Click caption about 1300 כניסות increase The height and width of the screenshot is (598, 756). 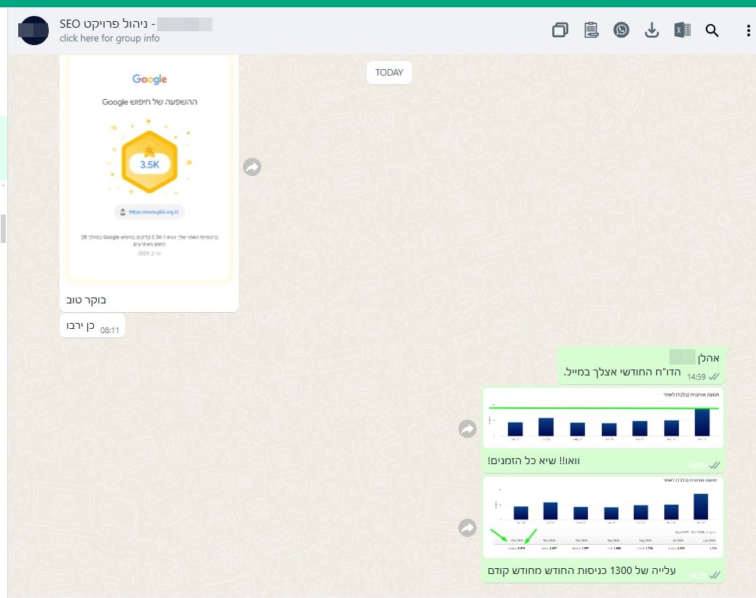coord(581,570)
